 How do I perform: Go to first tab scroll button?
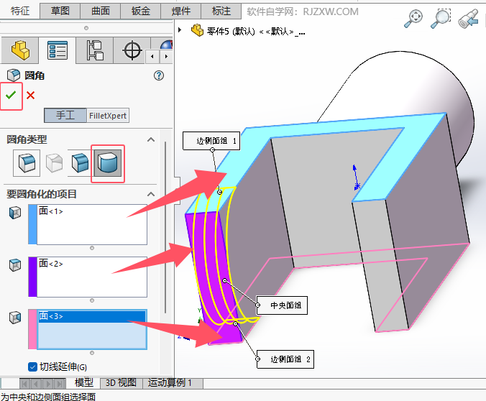[x=24, y=384]
